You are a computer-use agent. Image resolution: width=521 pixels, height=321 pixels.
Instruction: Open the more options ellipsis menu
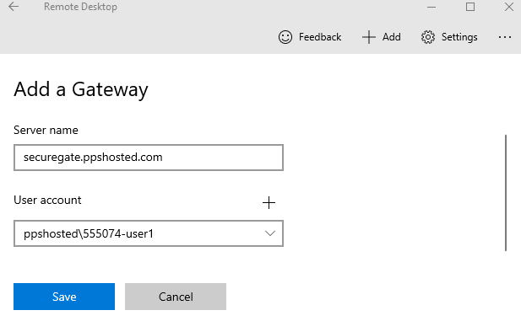click(505, 37)
